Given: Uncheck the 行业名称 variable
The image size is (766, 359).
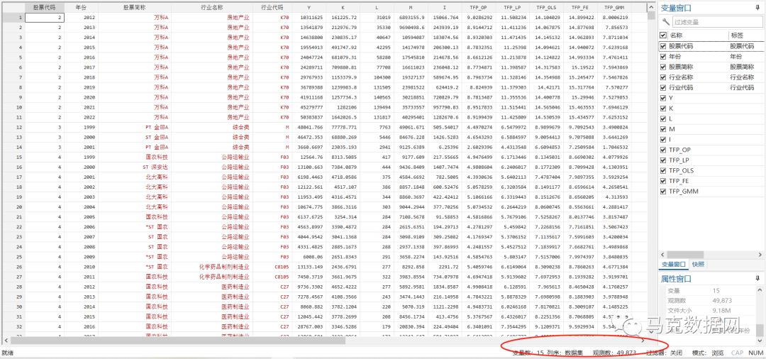Looking at the screenshot, I should click(663, 77).
